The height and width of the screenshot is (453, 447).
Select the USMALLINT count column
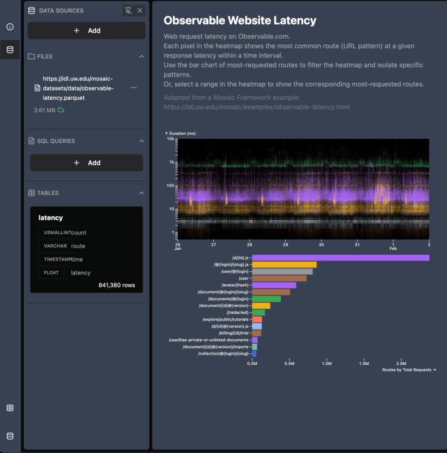pos(62,233)
